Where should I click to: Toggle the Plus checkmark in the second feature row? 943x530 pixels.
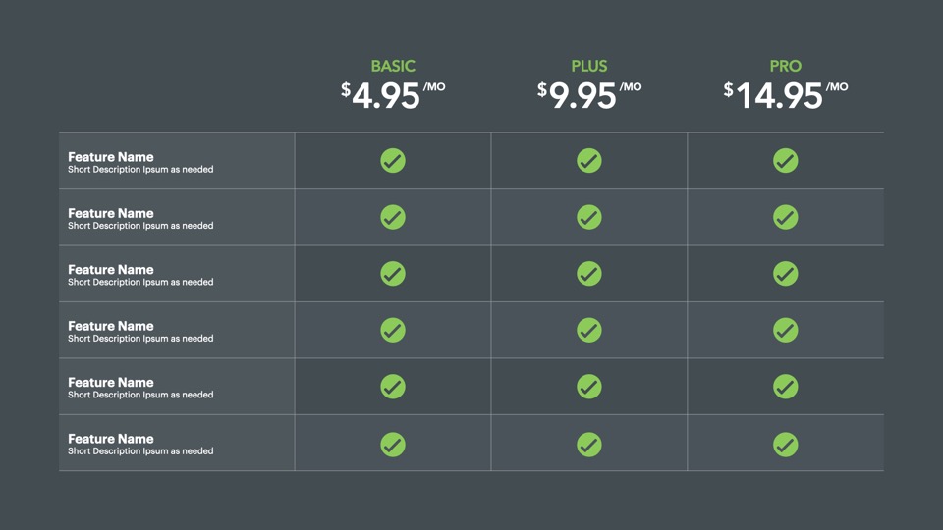click(589, 217)
